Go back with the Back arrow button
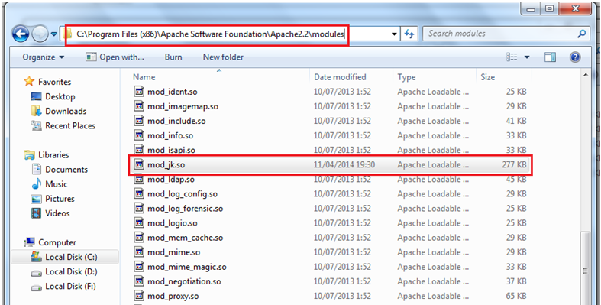601x305 pixels. tap(21, 34)
